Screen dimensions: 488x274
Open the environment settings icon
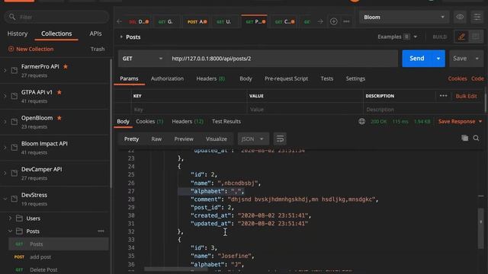(477, 17)
